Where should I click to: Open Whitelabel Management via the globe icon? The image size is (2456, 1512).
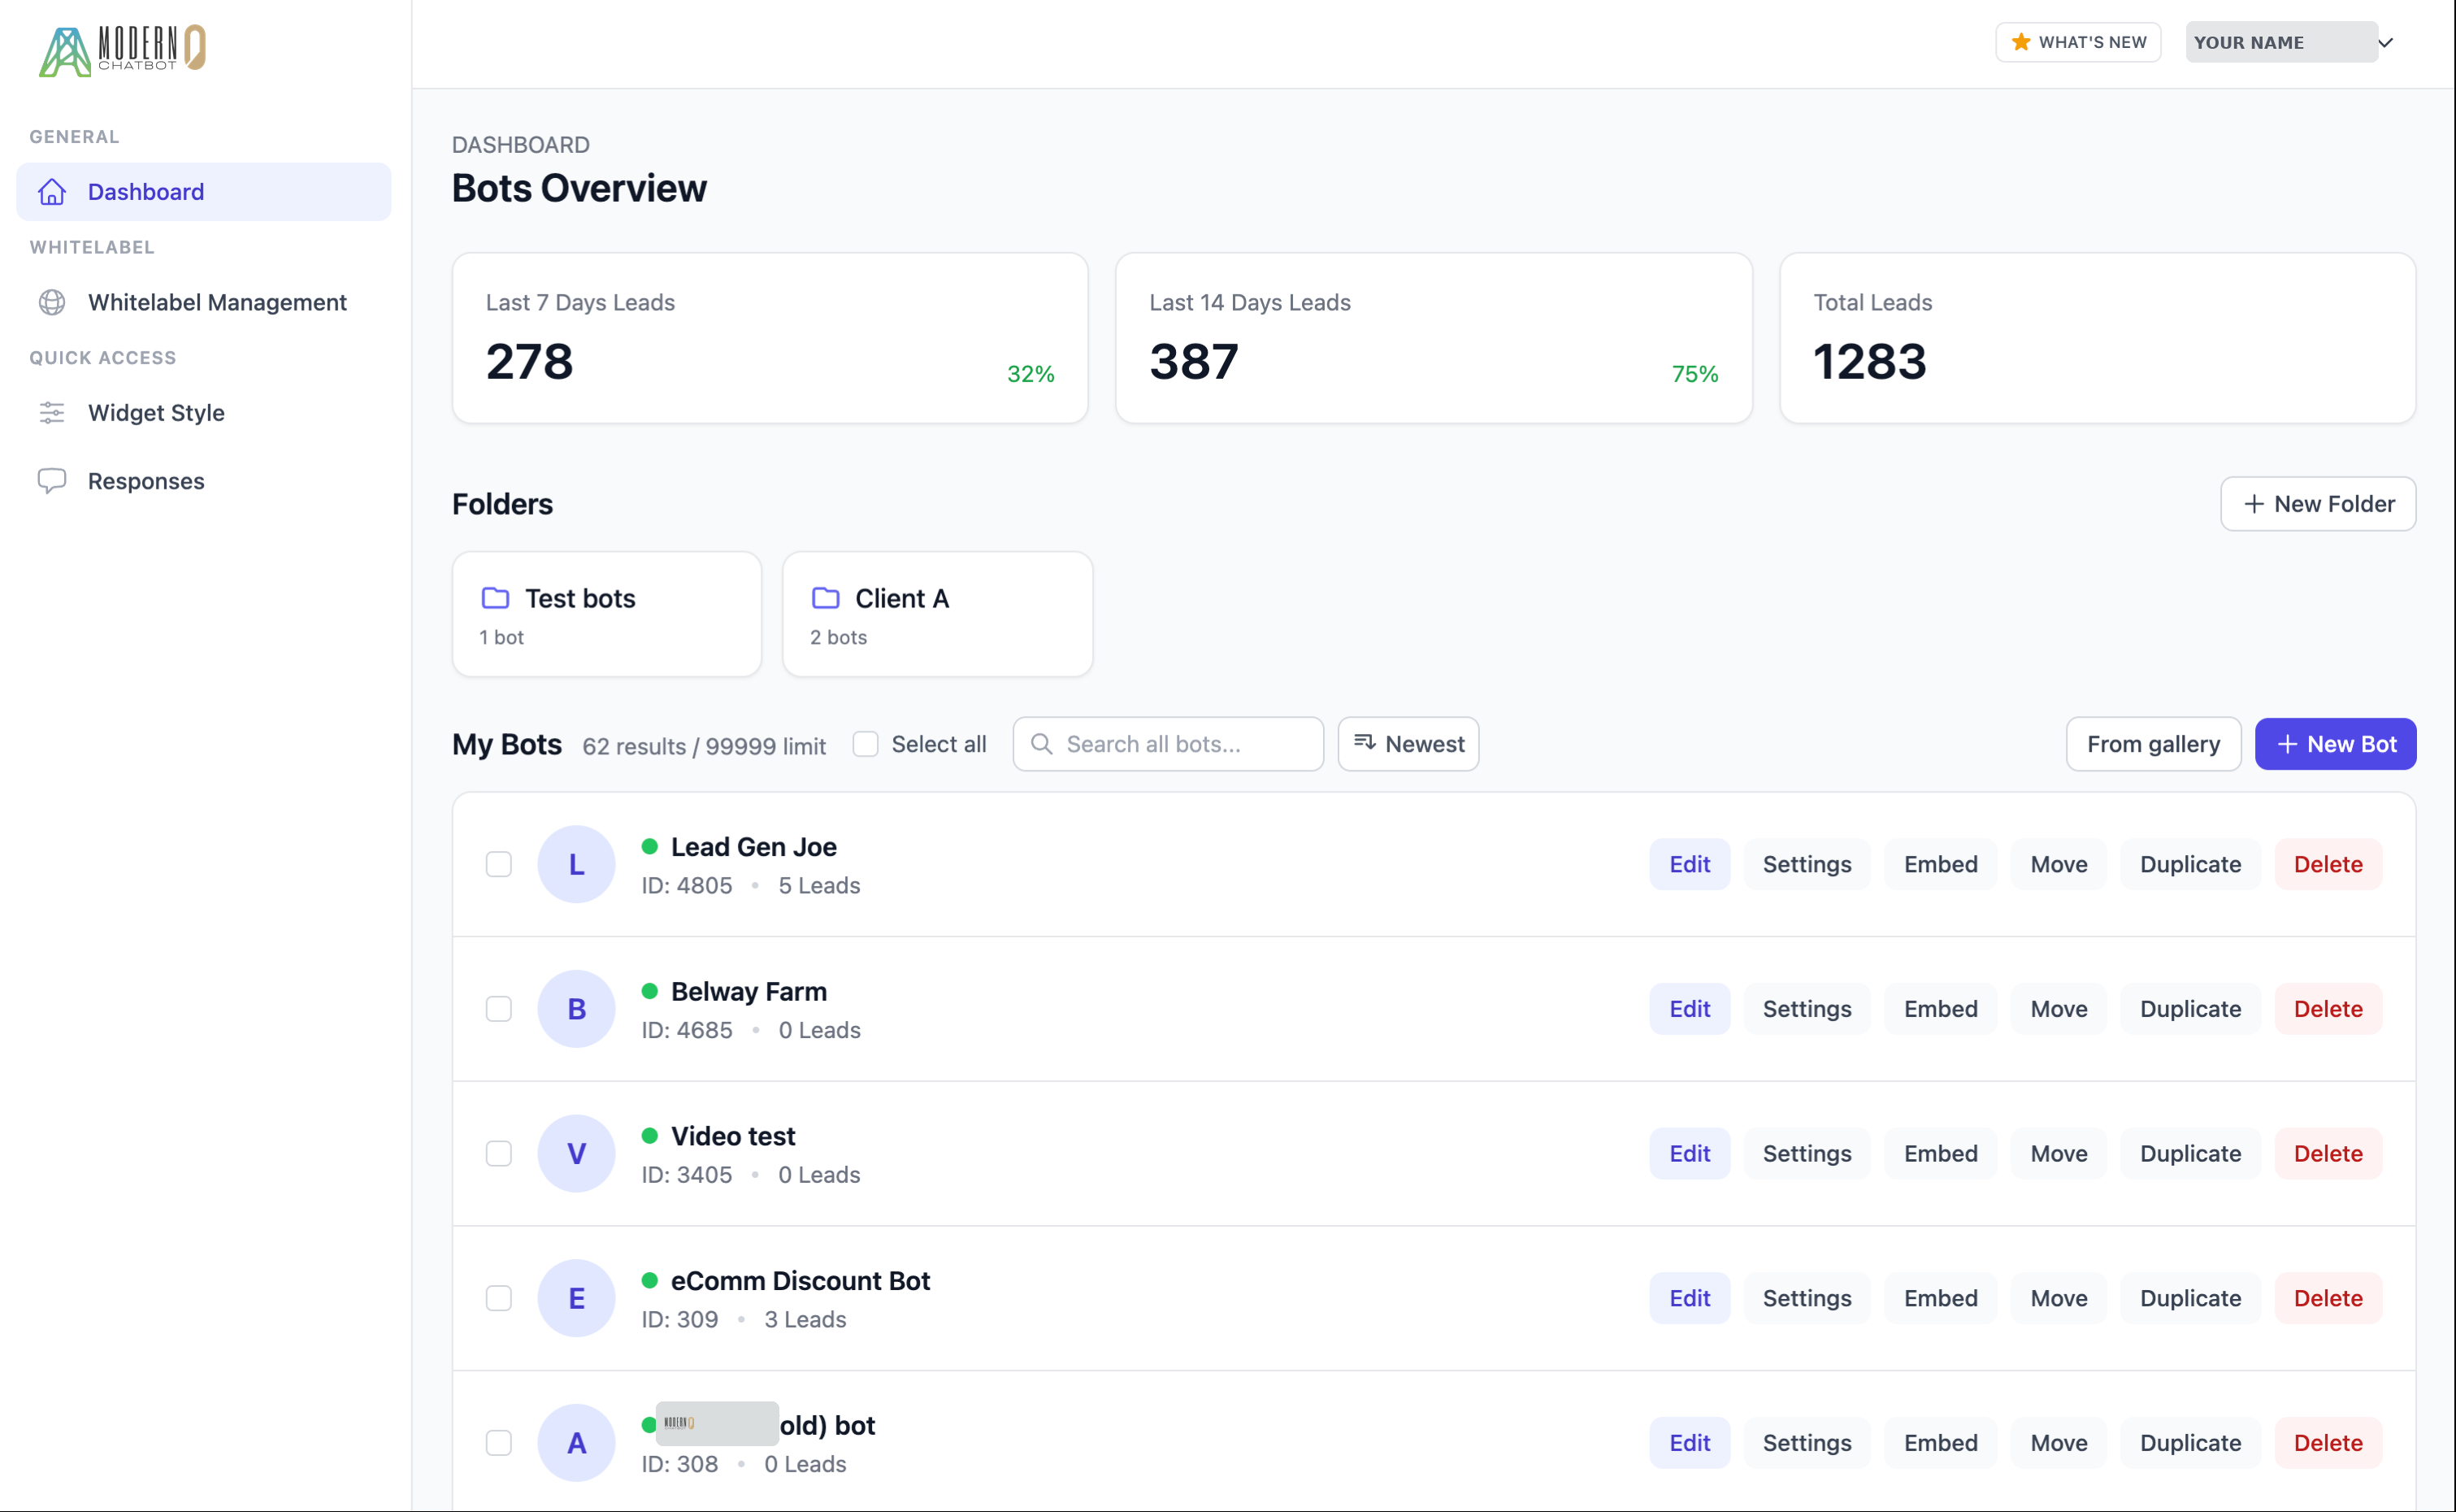click(x=51, y=302)
